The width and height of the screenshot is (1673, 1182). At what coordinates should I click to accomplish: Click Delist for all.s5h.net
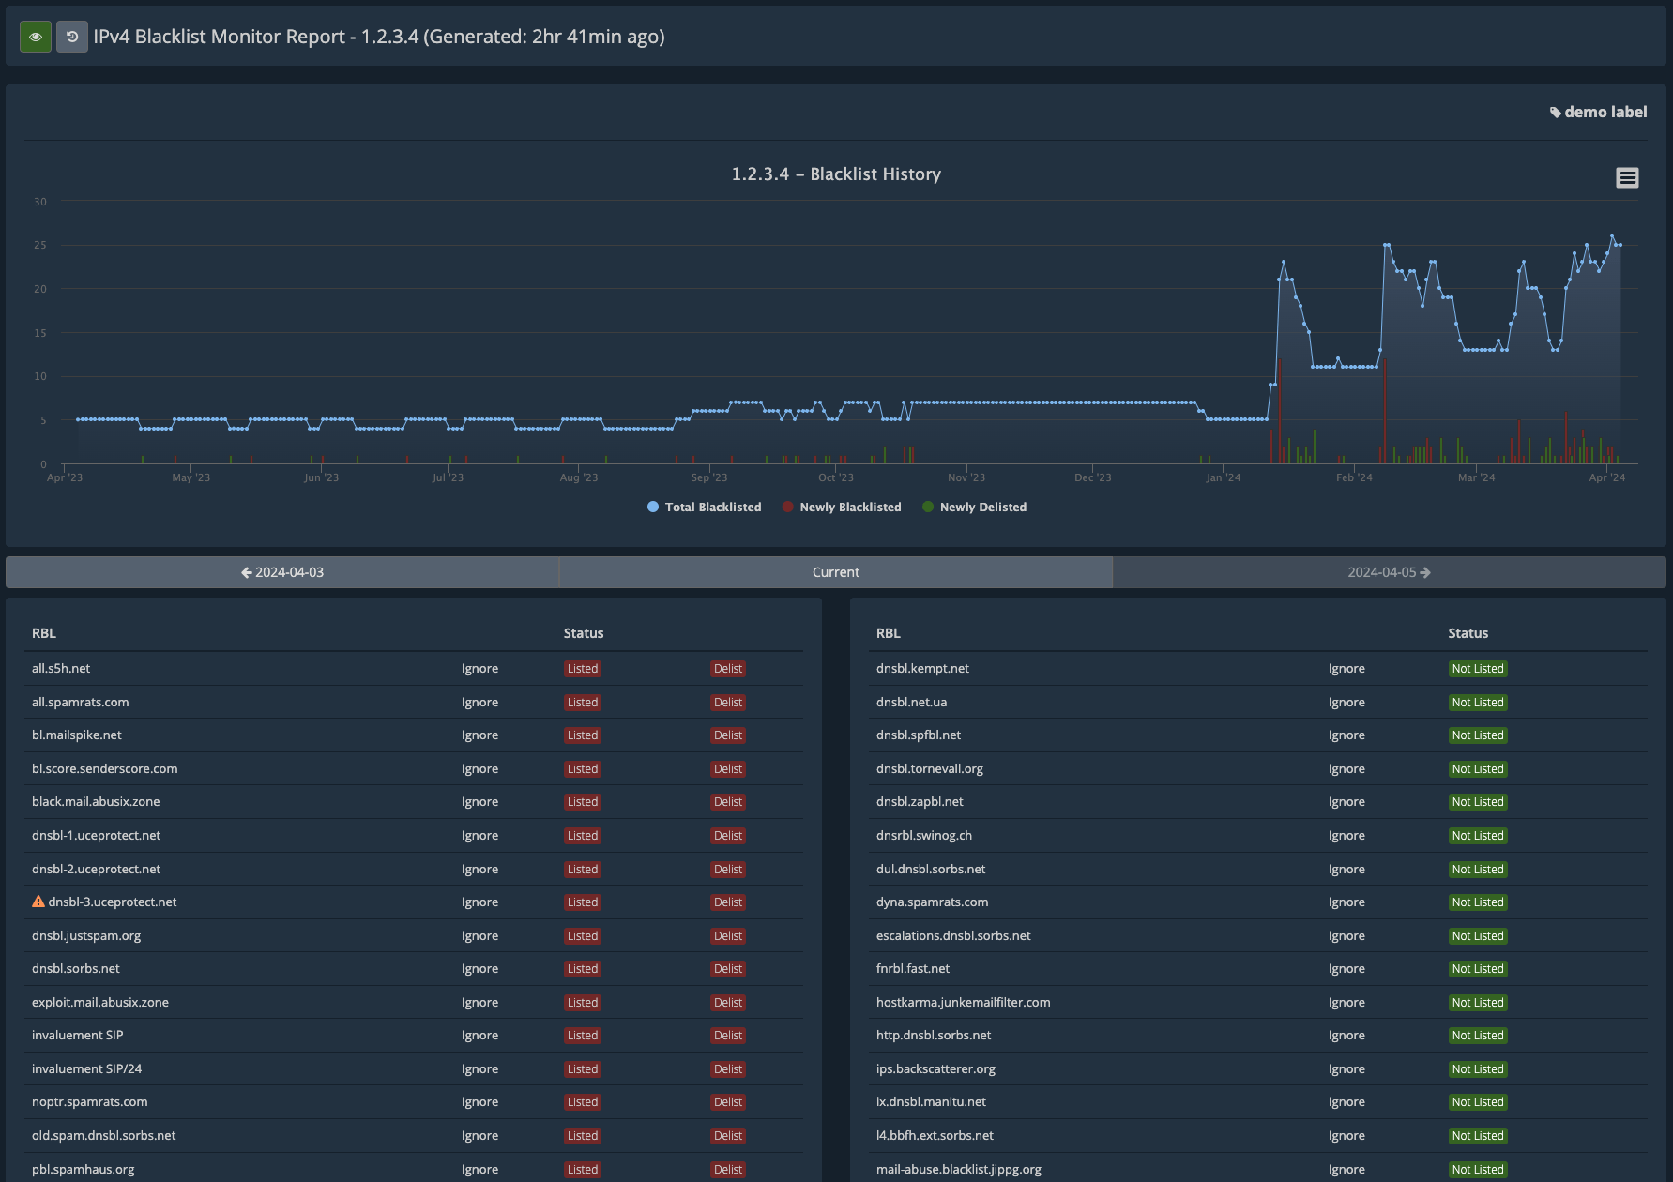(x=728, y=669)
